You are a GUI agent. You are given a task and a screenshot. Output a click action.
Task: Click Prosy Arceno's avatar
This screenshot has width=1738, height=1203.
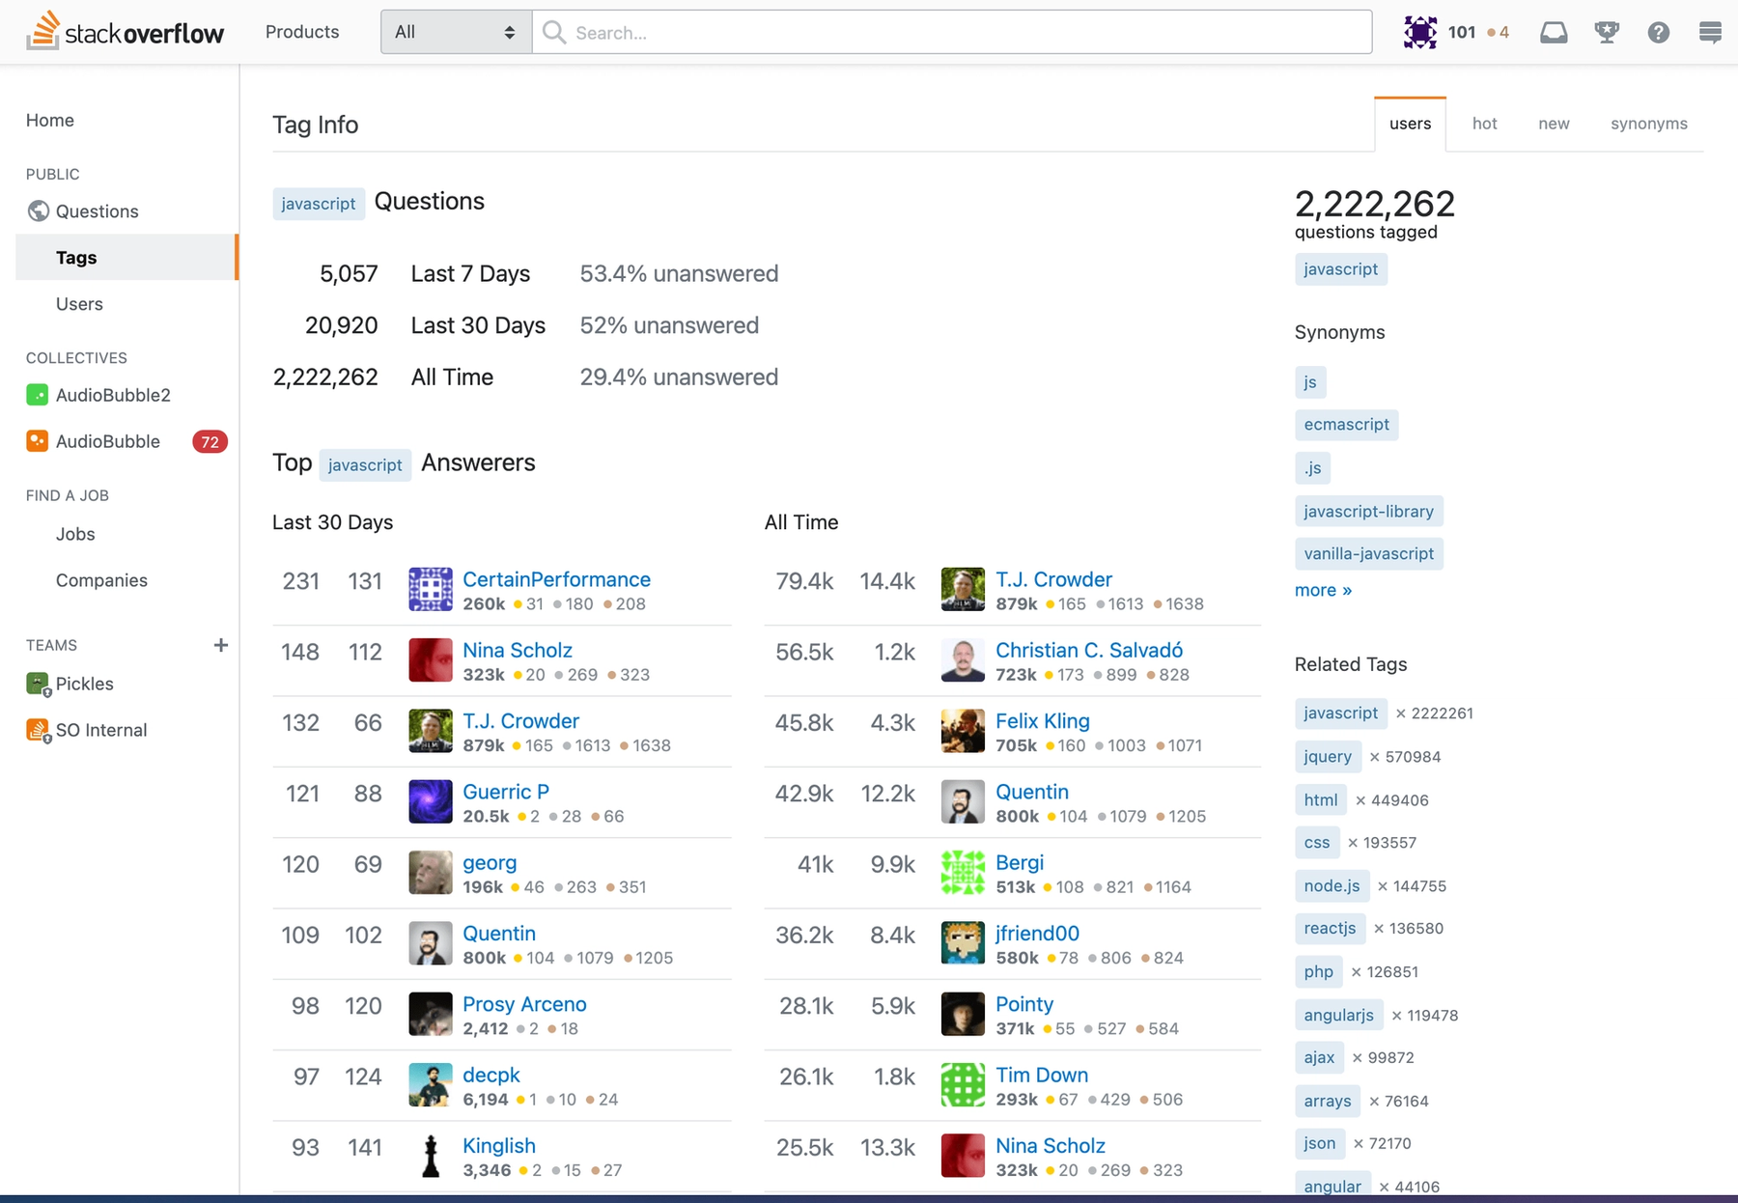click(x=431, y=1014)
